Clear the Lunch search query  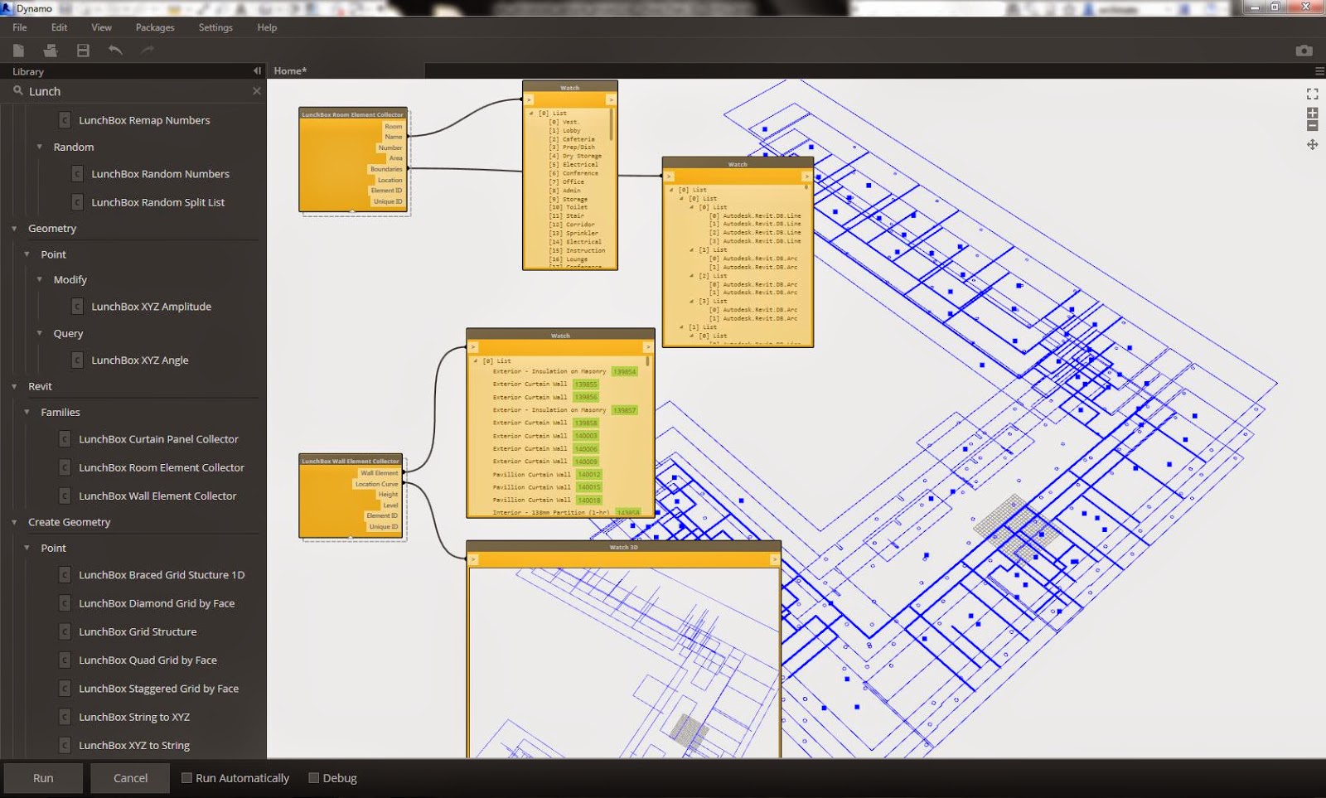click(x=256, y=91)
